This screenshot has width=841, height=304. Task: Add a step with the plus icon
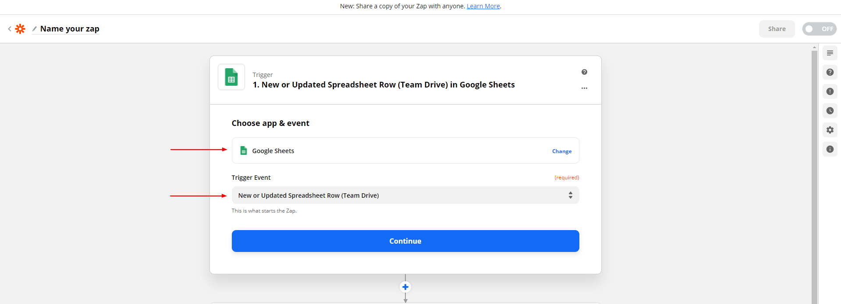point(405,287)
